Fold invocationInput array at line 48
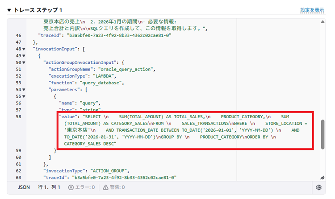The height and width of the screenshot is (199, 335). pyautogui.click(x=24, y=49)
